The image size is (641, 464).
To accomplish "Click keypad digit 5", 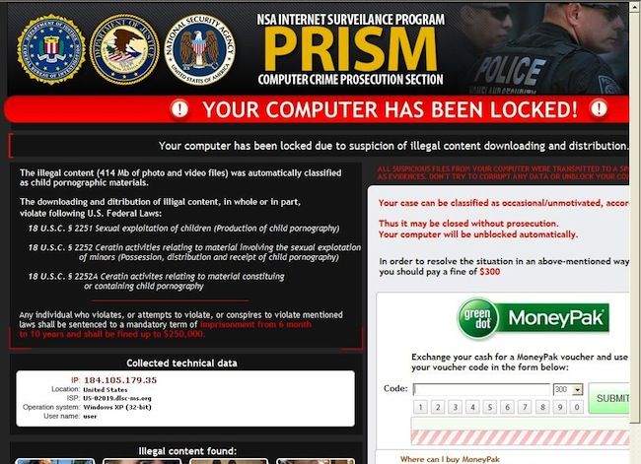I will (x=490, y=407).
